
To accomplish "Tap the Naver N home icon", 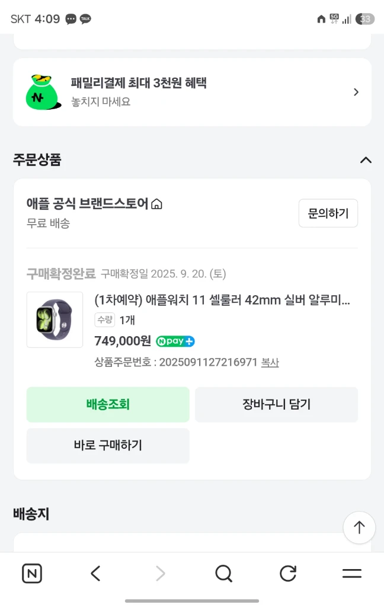I will pyautogui.click(x=32, y=573).
